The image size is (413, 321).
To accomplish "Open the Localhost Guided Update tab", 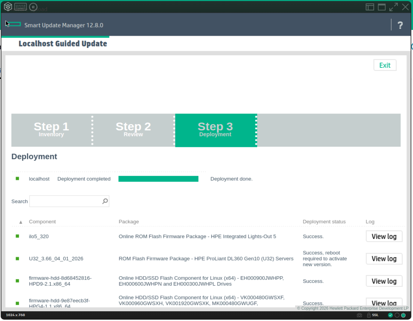I will (63, 44).
